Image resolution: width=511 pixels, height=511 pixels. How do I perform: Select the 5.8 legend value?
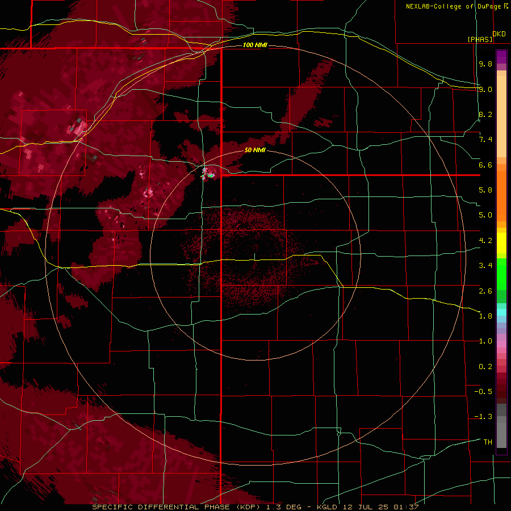click(x=485, y=190)
